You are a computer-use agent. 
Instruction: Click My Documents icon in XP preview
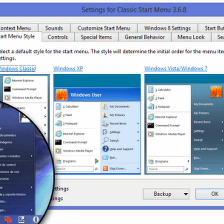pyautogui.click(x=105, y=107)
